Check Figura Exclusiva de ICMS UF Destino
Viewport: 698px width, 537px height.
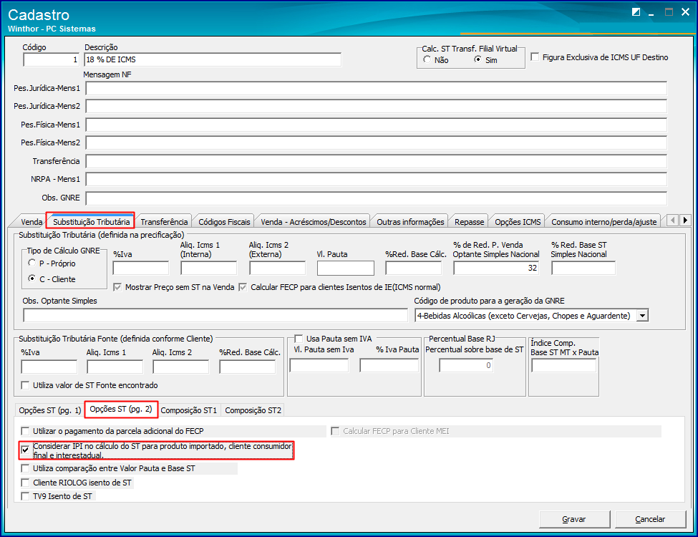pyautogui.click(x=535, y=57)
